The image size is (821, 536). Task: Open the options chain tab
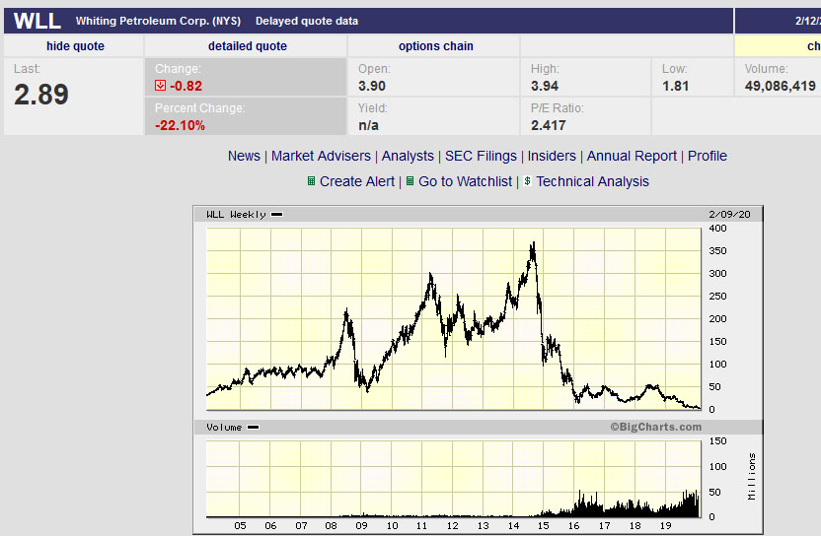pyautogui.click(x=435, y=46)
